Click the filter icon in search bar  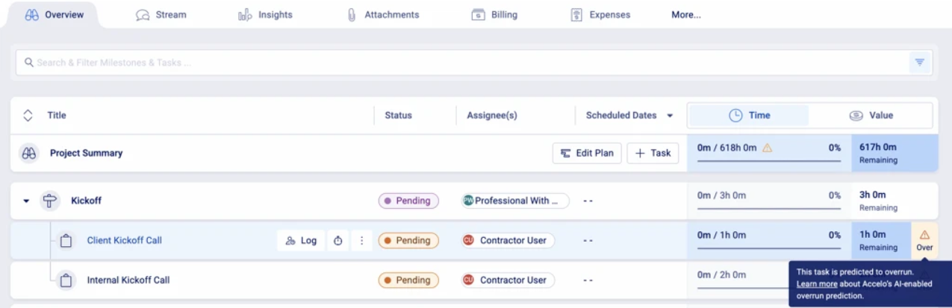click(920, 62)
